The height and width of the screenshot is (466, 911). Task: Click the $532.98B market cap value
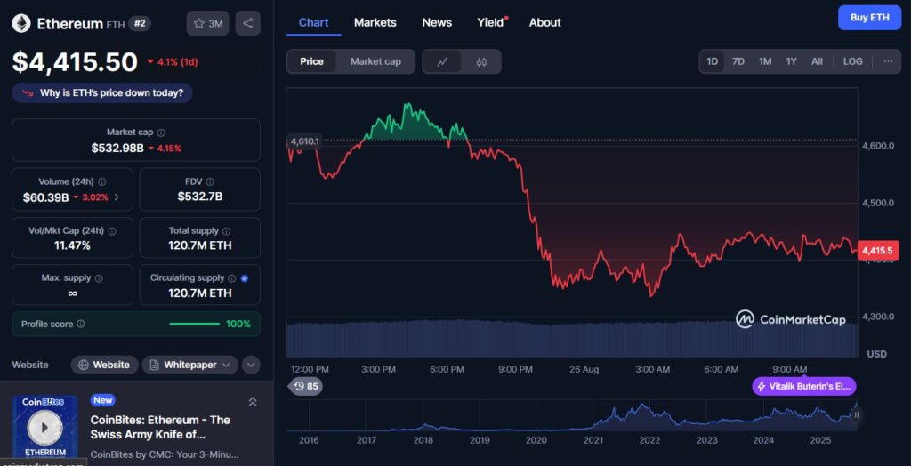(117, 149)
